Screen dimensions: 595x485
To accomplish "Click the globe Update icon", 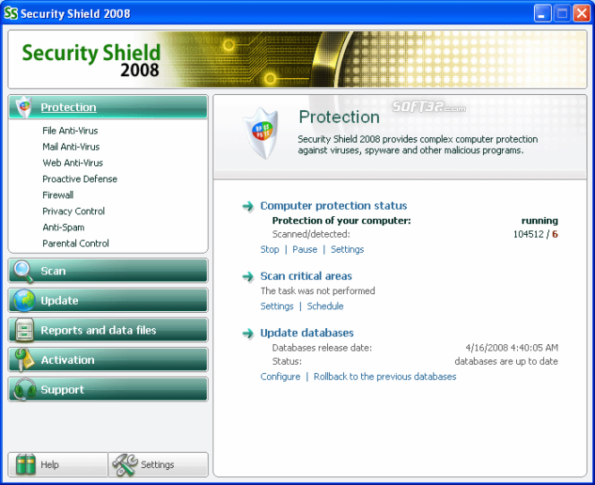I will (24, 300).
